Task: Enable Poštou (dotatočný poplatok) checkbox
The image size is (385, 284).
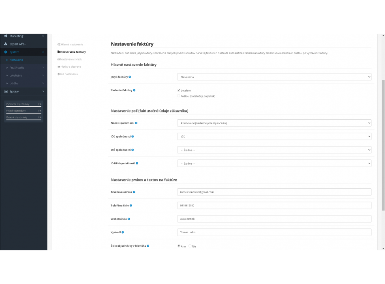Action: [x=179, y=96]
